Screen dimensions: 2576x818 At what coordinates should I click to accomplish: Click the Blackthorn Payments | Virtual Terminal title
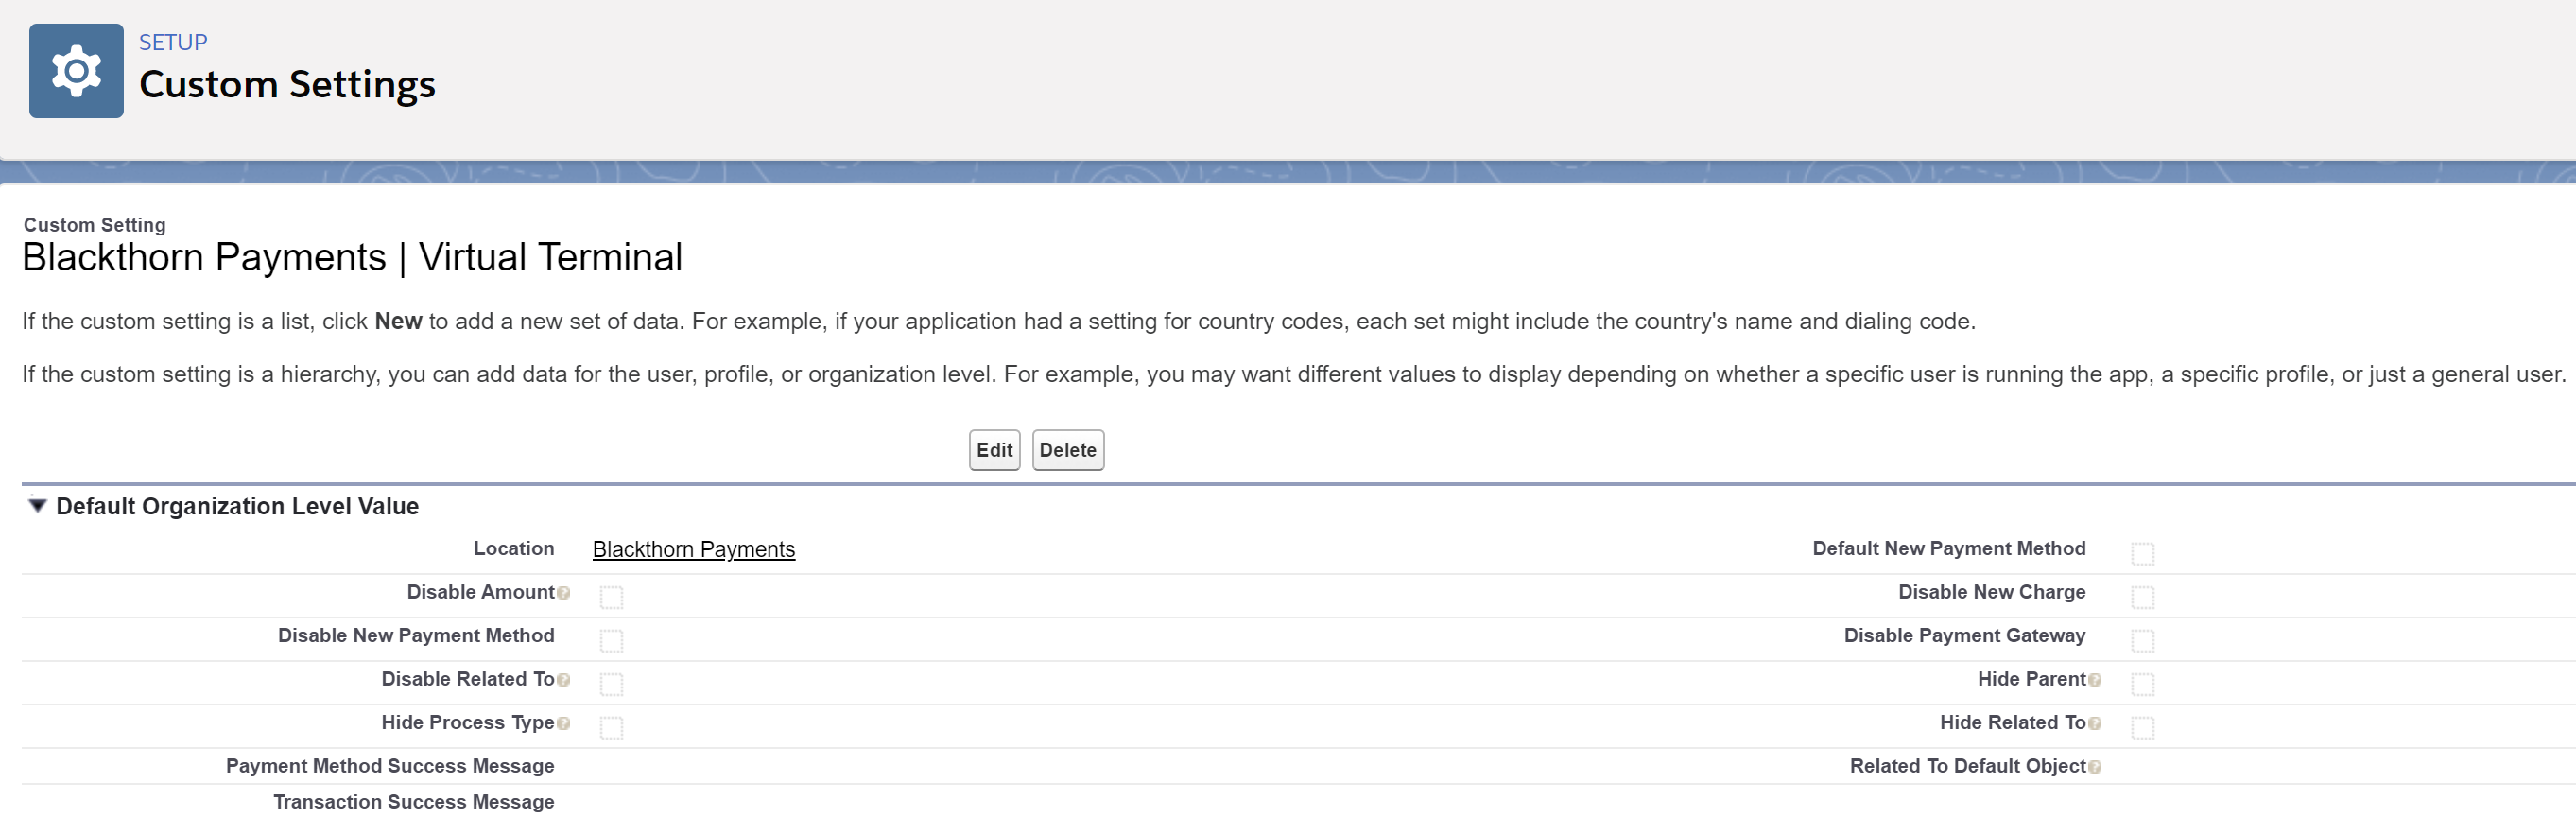[x=352, y=257]
